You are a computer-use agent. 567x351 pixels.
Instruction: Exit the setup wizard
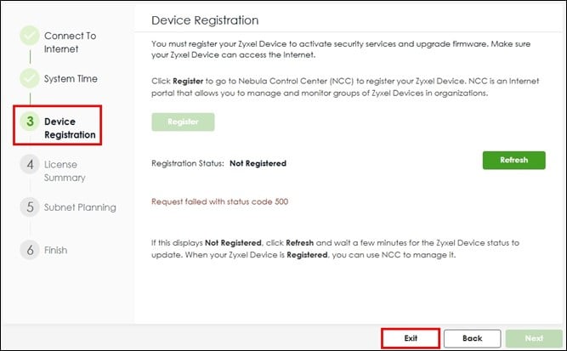point(411,338)
